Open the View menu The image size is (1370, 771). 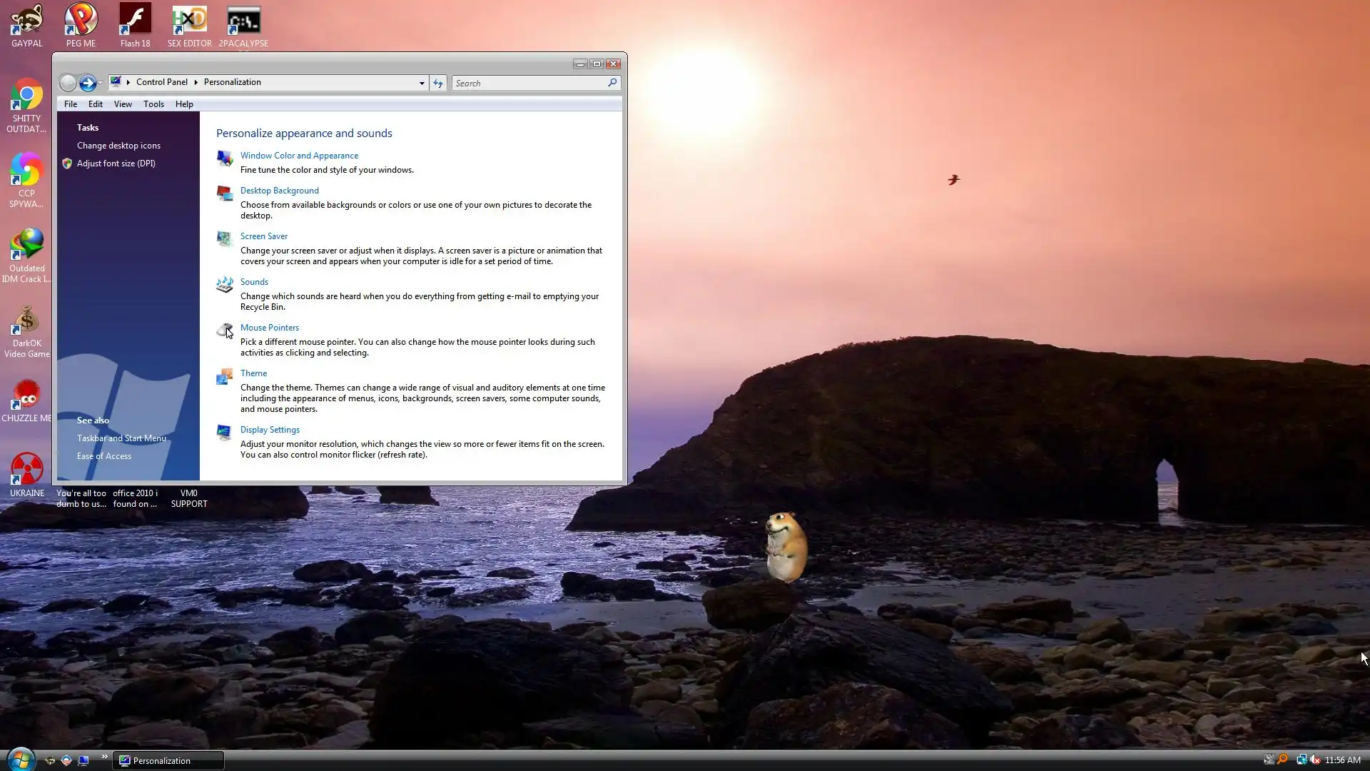pyautogui.click(x=123, y=104)
